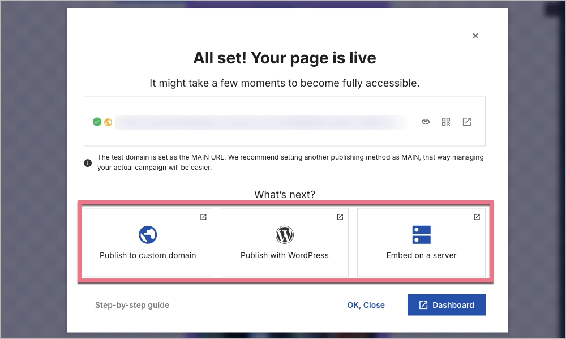Image resolution: width=566 pixels, height=339 pixels.
Task: Open external link on the WordPress card
Action: [339, 217]
